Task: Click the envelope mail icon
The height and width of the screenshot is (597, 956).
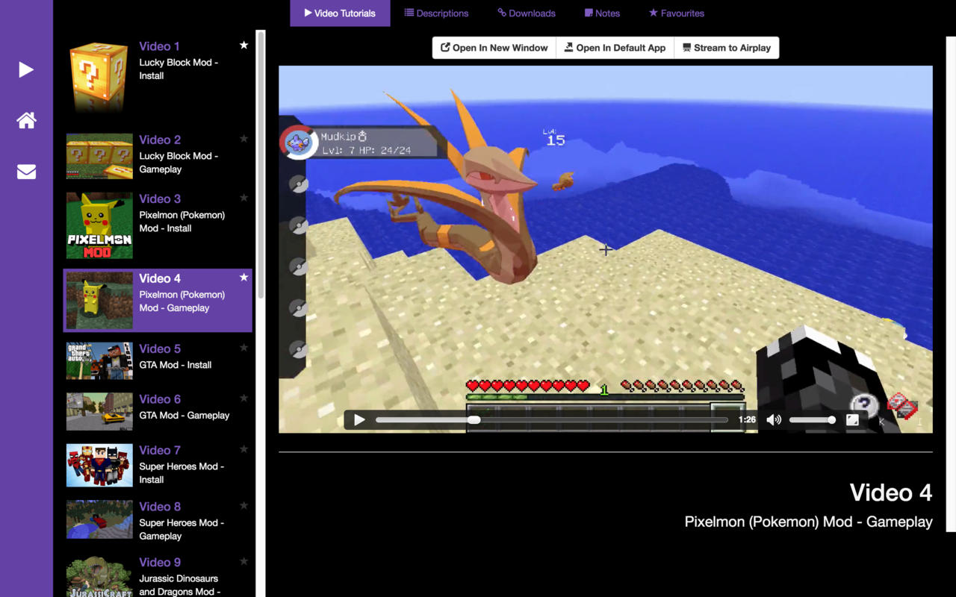Action: click(26, 172)
